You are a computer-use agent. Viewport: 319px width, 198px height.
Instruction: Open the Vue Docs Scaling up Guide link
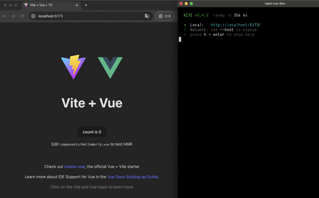click(x=132, y=176)
